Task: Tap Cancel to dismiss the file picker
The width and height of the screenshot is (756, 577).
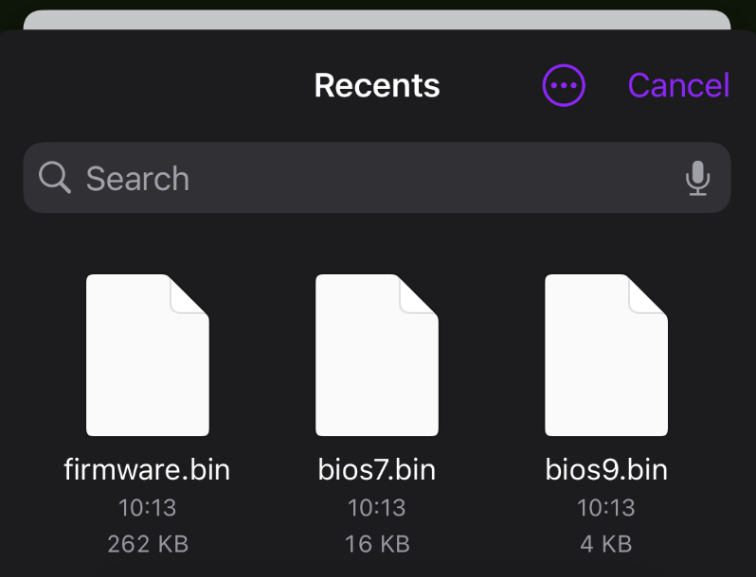Action: pyautogui.click(x=678, y=86)
